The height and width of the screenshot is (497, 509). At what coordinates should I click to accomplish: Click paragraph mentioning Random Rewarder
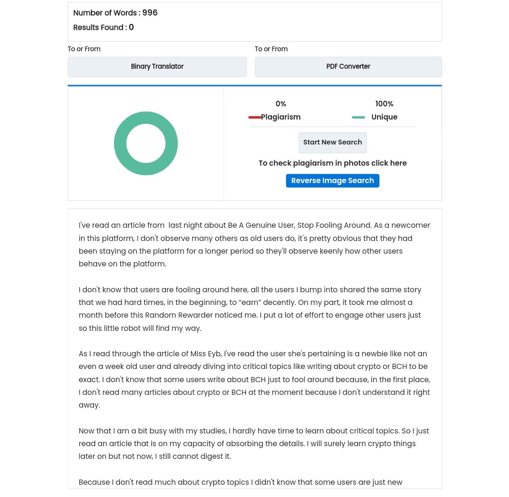250,309
